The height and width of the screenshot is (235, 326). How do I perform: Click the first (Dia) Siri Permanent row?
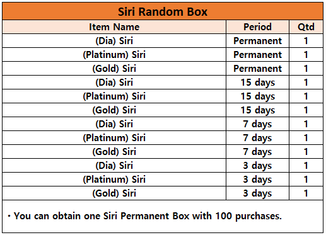(x=163, y=41)
